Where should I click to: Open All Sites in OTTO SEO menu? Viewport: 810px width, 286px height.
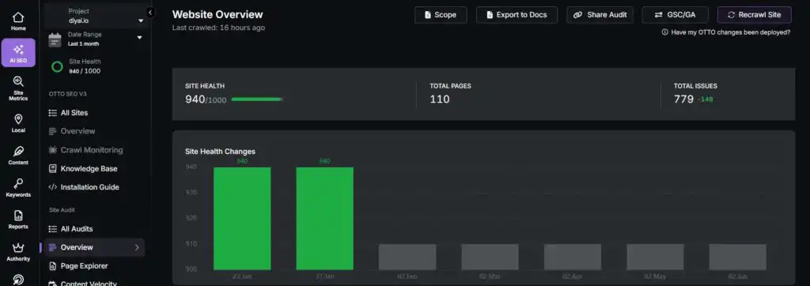[x=69, y=113]
